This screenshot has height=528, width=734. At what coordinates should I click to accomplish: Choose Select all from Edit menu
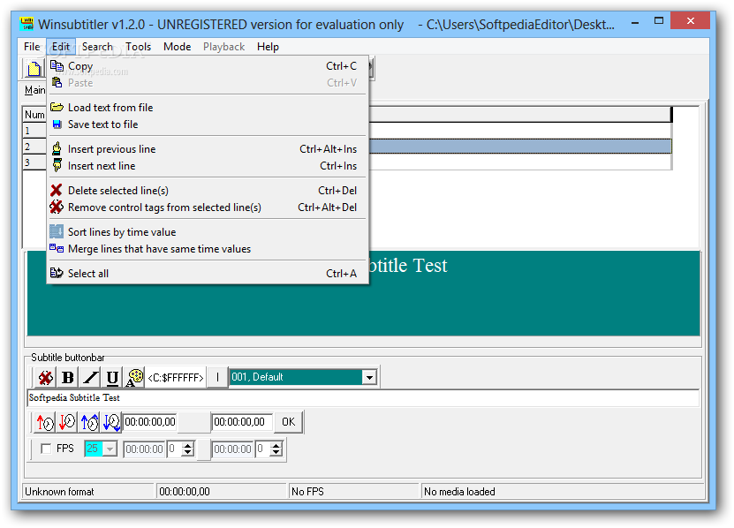pos(208,274)
